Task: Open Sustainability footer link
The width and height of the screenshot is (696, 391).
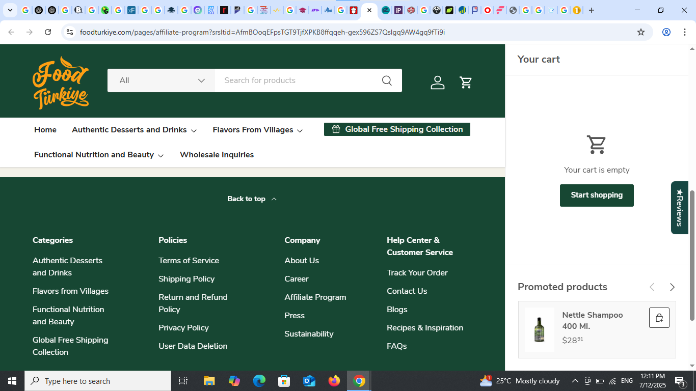Action: (309, 334)
